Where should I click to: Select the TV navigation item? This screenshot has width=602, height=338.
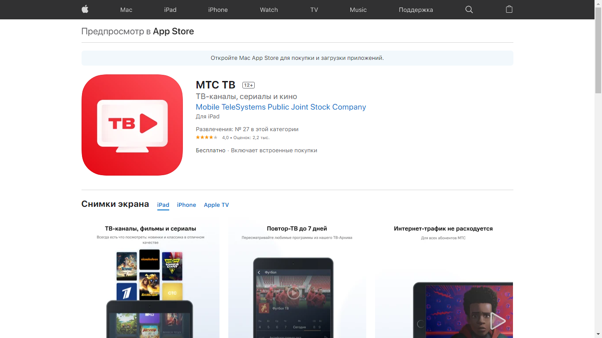pos(314,10)
